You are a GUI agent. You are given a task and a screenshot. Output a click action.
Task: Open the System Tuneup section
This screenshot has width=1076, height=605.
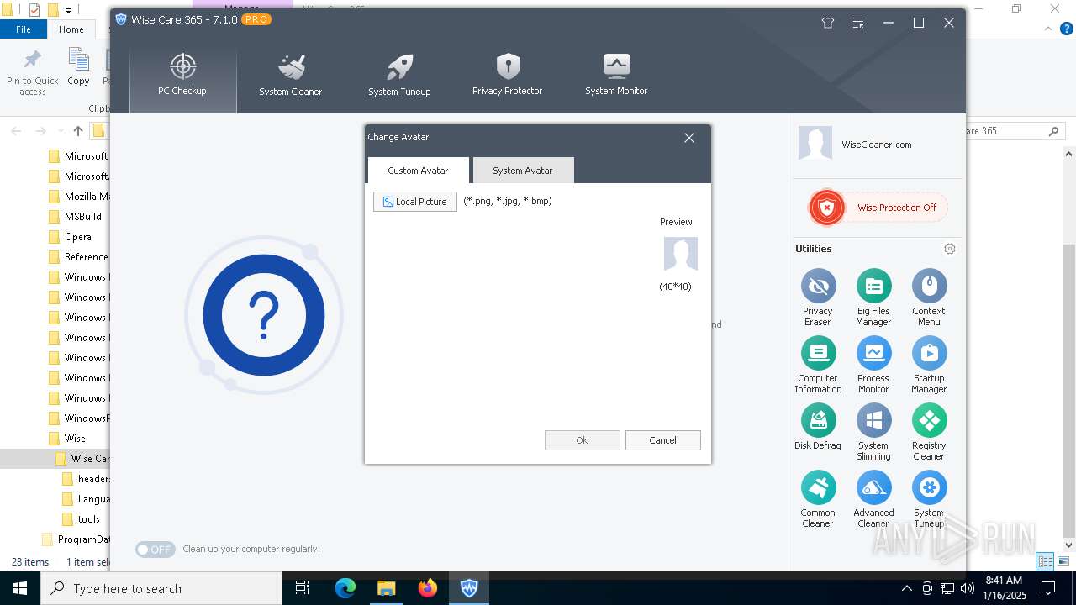pyautogui.click(x=399, y=77)
